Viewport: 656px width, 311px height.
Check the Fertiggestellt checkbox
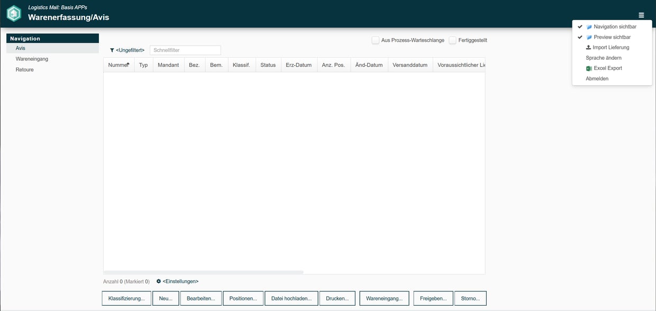(453, 40)
